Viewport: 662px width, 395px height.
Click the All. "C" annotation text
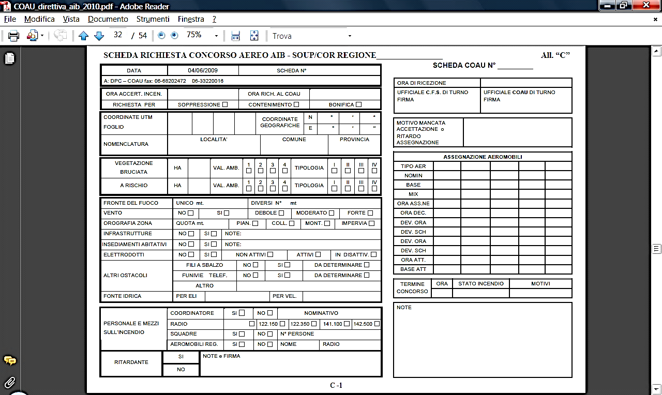point(555,55)
